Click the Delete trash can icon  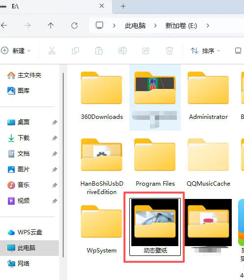(x=170, y=51)
